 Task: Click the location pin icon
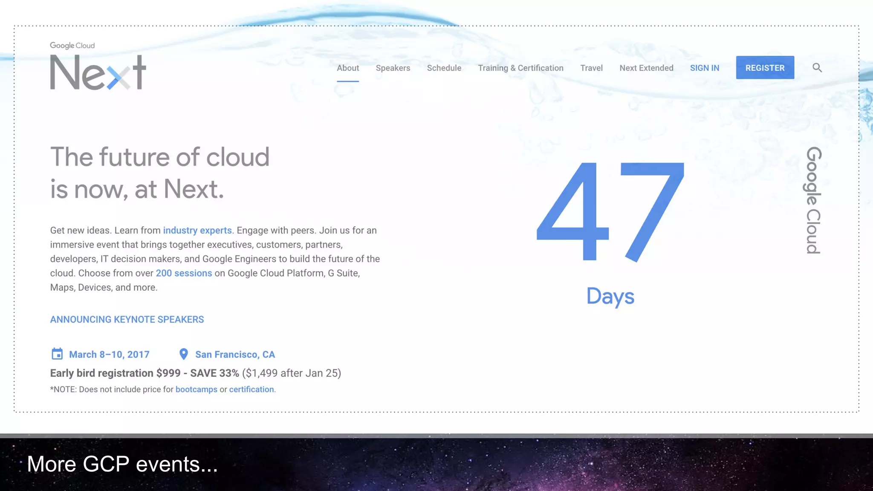184,354
